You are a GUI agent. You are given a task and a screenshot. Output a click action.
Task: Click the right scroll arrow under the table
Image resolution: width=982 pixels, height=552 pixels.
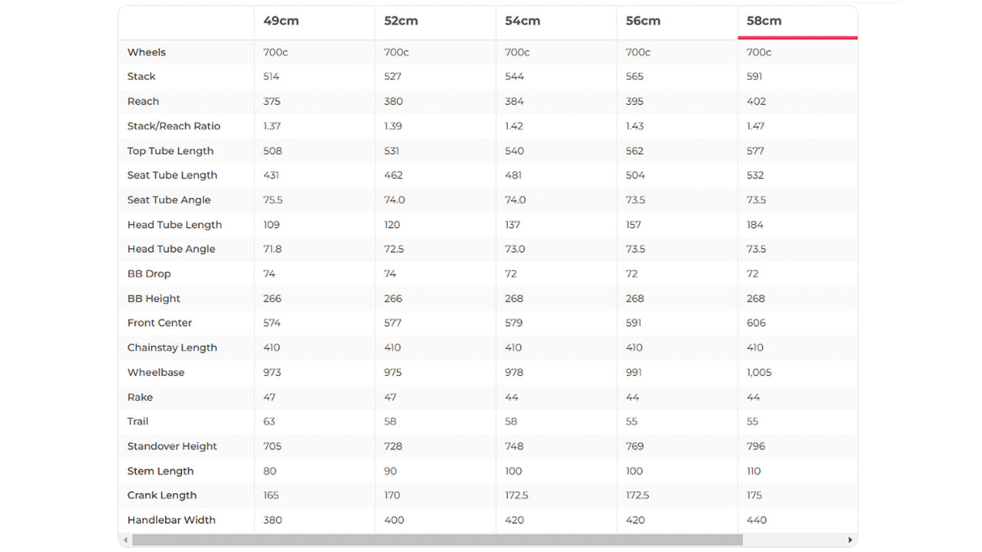click(850, 540)
